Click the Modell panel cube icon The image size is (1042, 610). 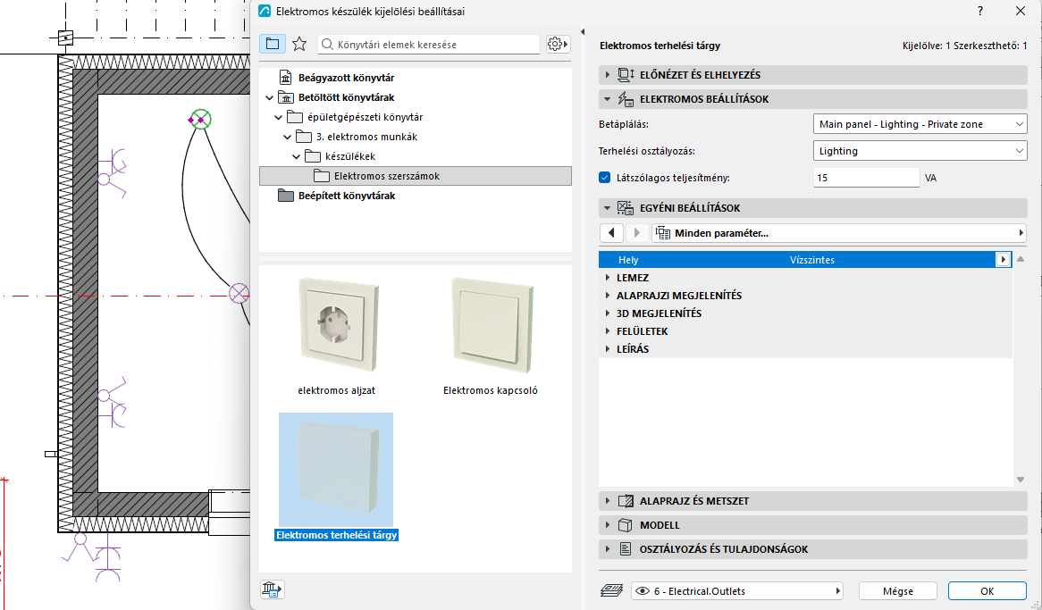click(x=626, y=525)
